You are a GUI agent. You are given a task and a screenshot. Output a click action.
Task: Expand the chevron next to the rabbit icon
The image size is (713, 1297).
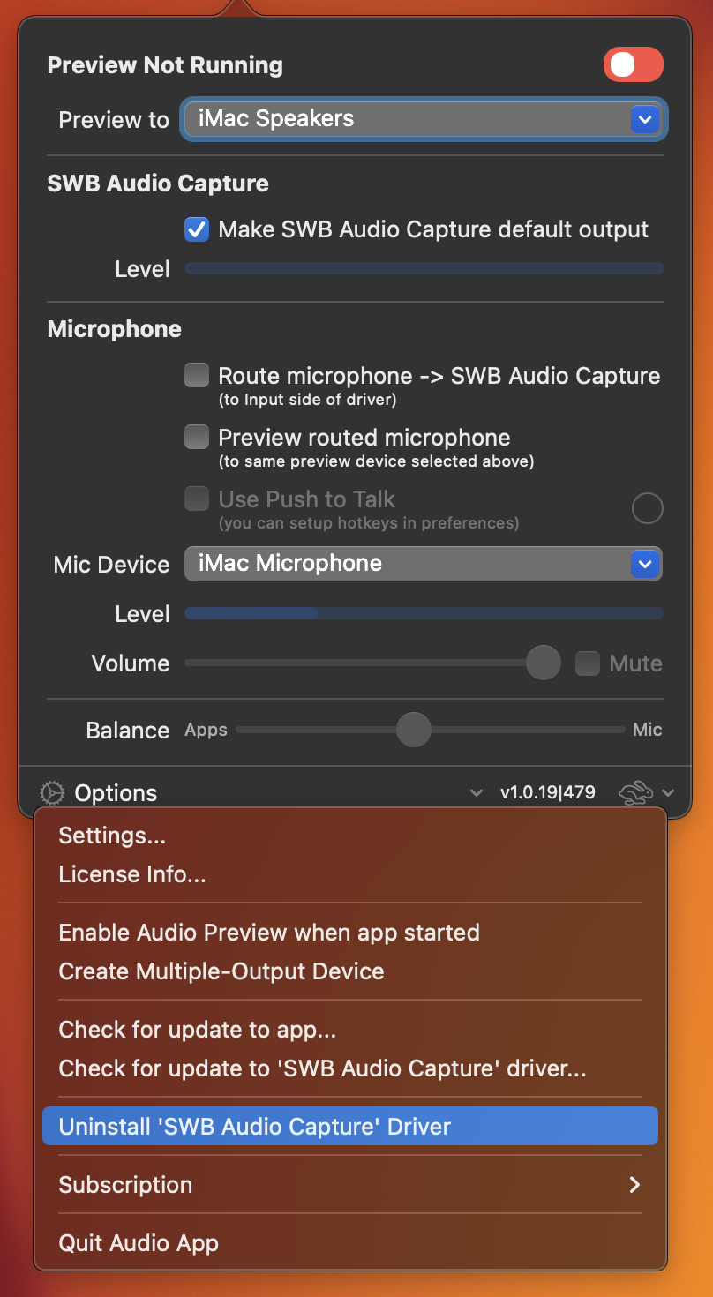click(x=668, y=793)
